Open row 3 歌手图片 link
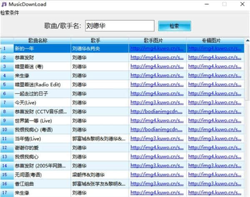Image resolution: width=250 pixels, height=197 pixels. [x=157, y=67]
